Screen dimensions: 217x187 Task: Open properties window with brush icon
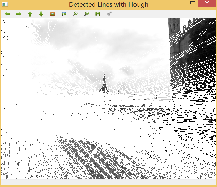point(109,14)
